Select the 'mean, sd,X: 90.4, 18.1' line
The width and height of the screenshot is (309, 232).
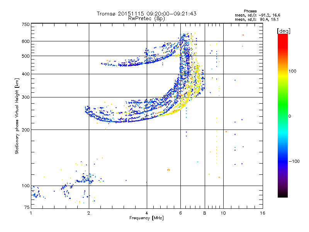pos(256,20)
